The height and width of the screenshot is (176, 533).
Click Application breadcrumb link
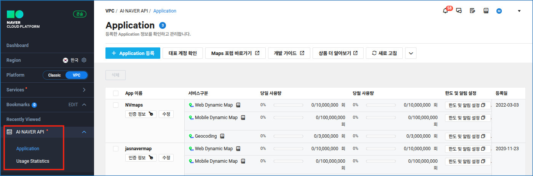[x=165, y=11]
